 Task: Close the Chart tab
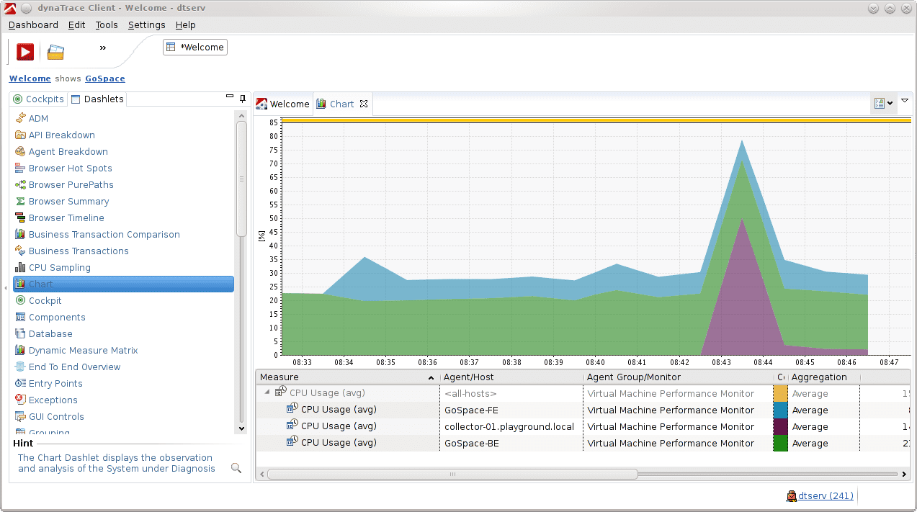[364, 104]
